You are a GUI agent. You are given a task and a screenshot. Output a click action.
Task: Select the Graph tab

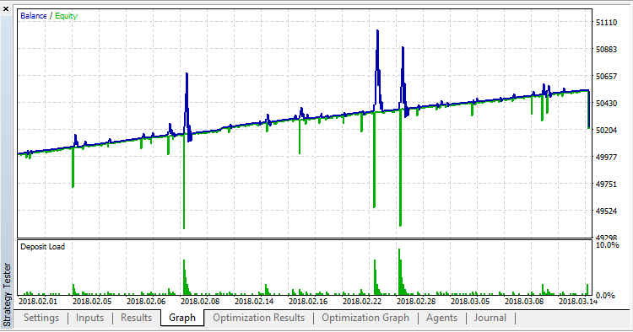click(182, 318)
